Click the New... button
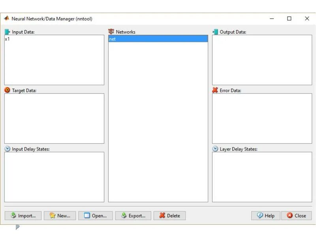This screenshot has height=237, width=316. pyautogui.click(x=60, y=216)
